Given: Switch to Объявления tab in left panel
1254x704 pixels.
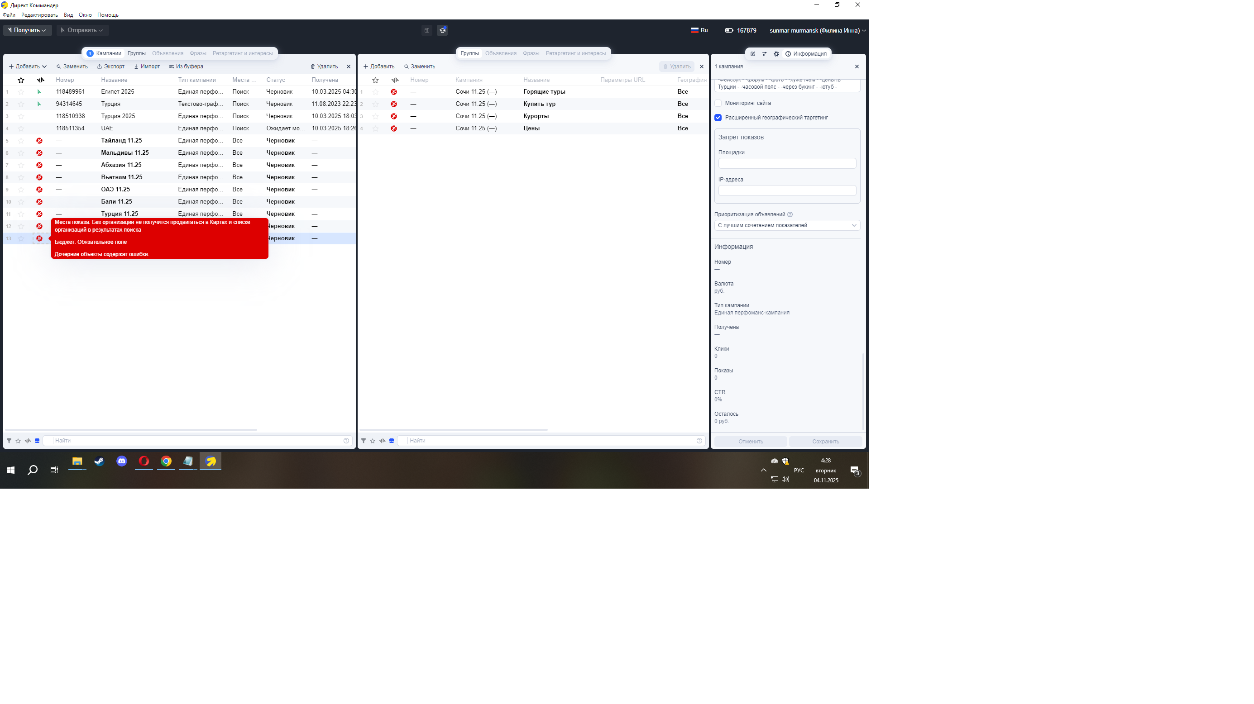Looking at the screenshot, I should point(168,53).
